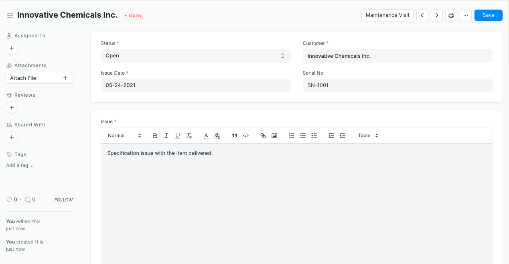
Task: Toggle the sidebar with the hamburger icon
Action: 10,15
